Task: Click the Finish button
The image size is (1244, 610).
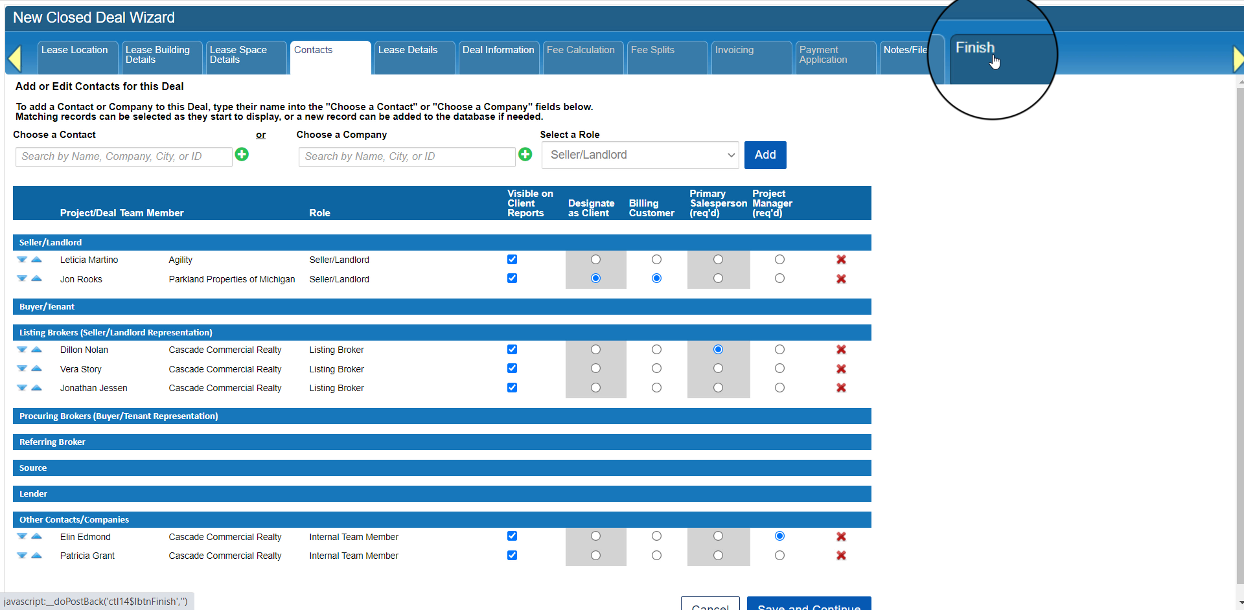Action: tap(975, 49)
